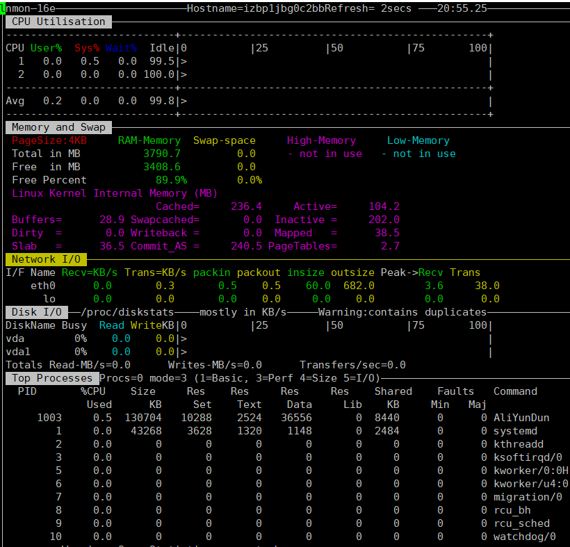
Task: Click the systemd process command
Action: [515, 431]
